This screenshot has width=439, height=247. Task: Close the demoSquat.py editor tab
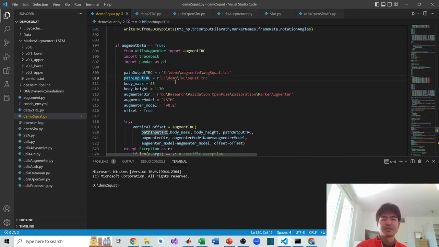click(127, 14)
